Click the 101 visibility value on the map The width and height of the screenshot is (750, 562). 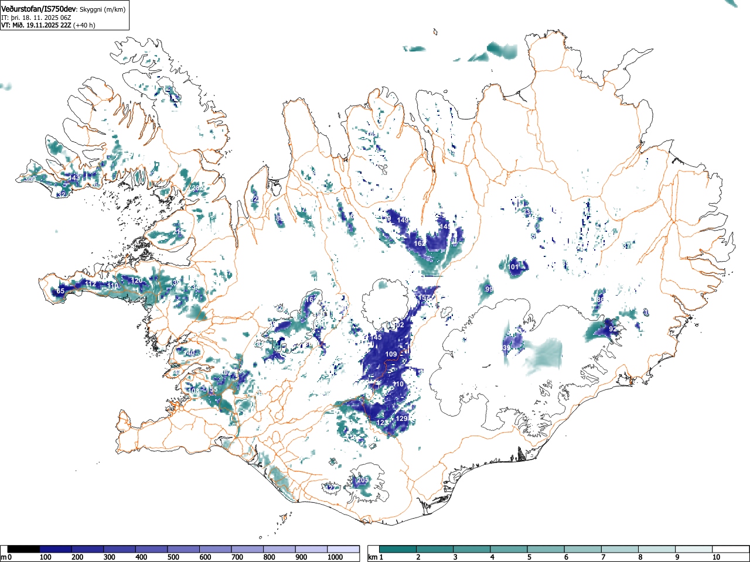click(x=514, y=267)
